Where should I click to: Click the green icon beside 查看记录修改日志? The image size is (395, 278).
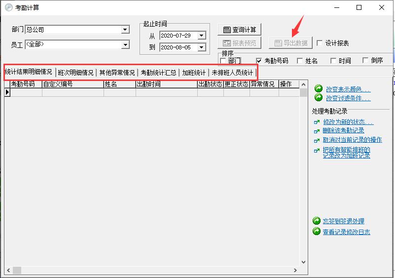click(317, 232)
